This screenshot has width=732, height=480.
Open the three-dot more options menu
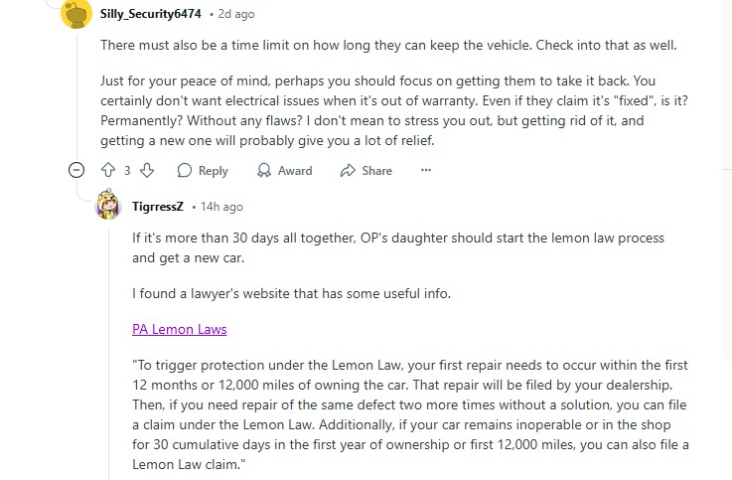coord(426,171)
